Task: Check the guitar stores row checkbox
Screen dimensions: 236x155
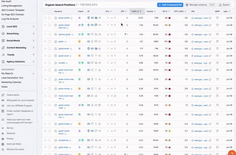Action: pyautogui.click(x=50, y=89)
